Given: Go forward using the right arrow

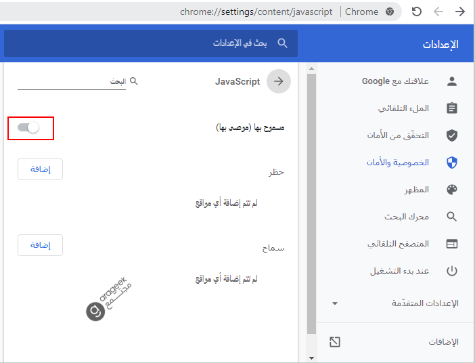Looking at the screenshot, I should (x=460, y=12).
